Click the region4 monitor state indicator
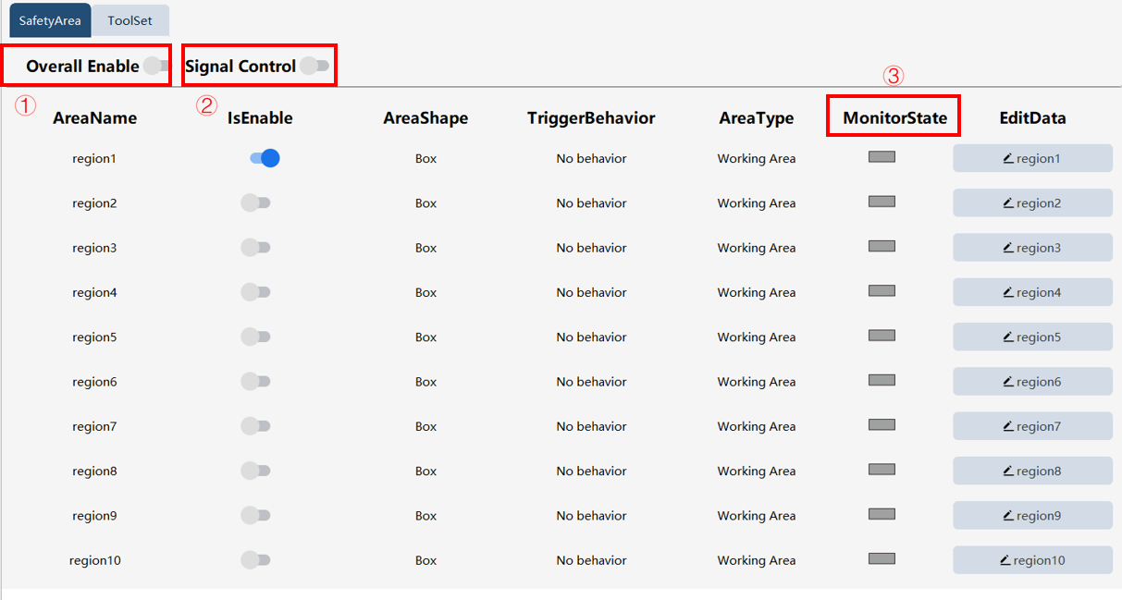Image resolution: width=1122 pixels, height=600 pixels. (x=882, y=290)
